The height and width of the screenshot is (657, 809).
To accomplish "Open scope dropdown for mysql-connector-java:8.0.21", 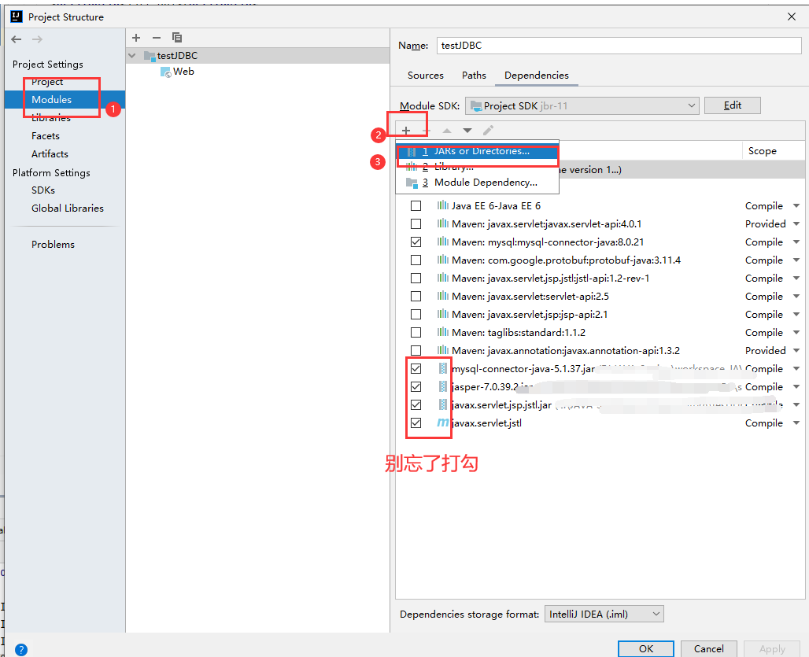I will coord(796,242).
